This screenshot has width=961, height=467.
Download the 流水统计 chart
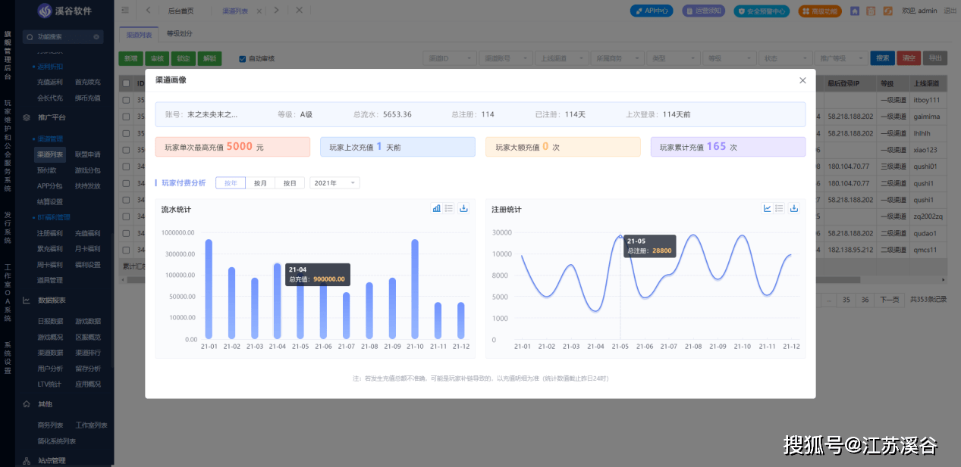pyautogui.click(x=464, y=209)
